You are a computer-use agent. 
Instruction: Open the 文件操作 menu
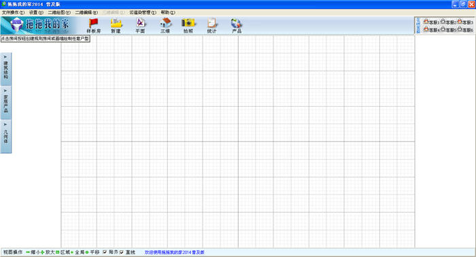(13, 12)
